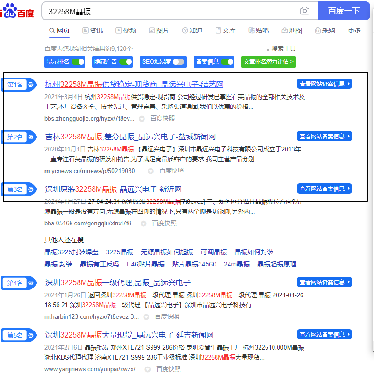
Task: Open 百度快照 for bbs.0516k.com result
Action: (x=165, y=223)
